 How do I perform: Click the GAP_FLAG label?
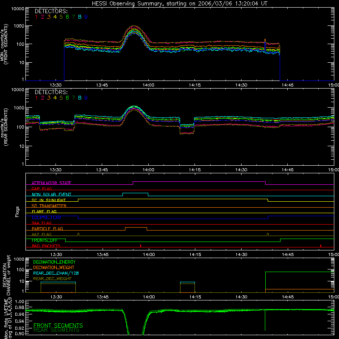tap(42, 189)
